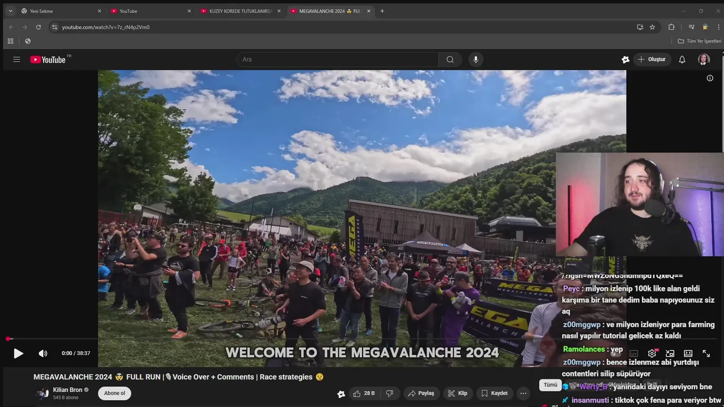
Task: Enter fullscreen mode
Action: (706, 353)
